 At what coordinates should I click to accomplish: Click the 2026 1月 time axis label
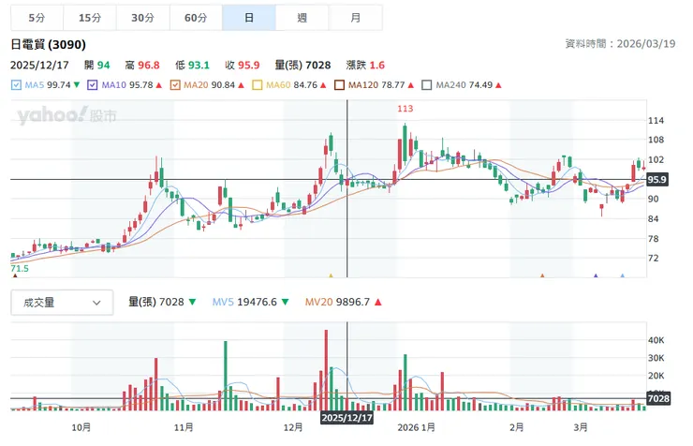(417, 427)
